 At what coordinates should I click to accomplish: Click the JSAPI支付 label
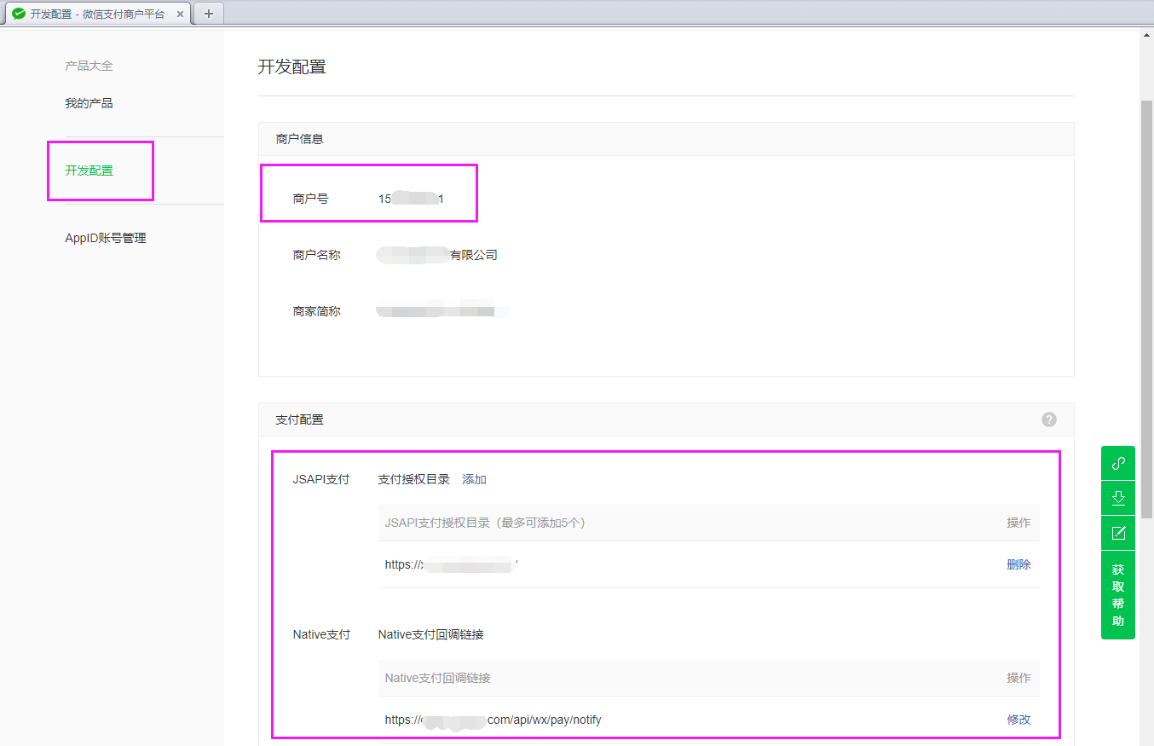(321, 479)
